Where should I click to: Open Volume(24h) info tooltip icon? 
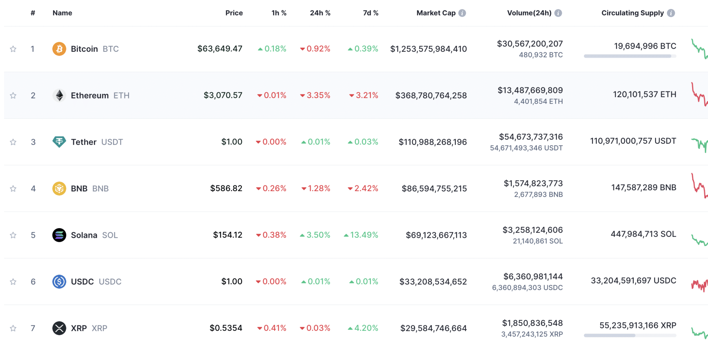coord(558,13)
